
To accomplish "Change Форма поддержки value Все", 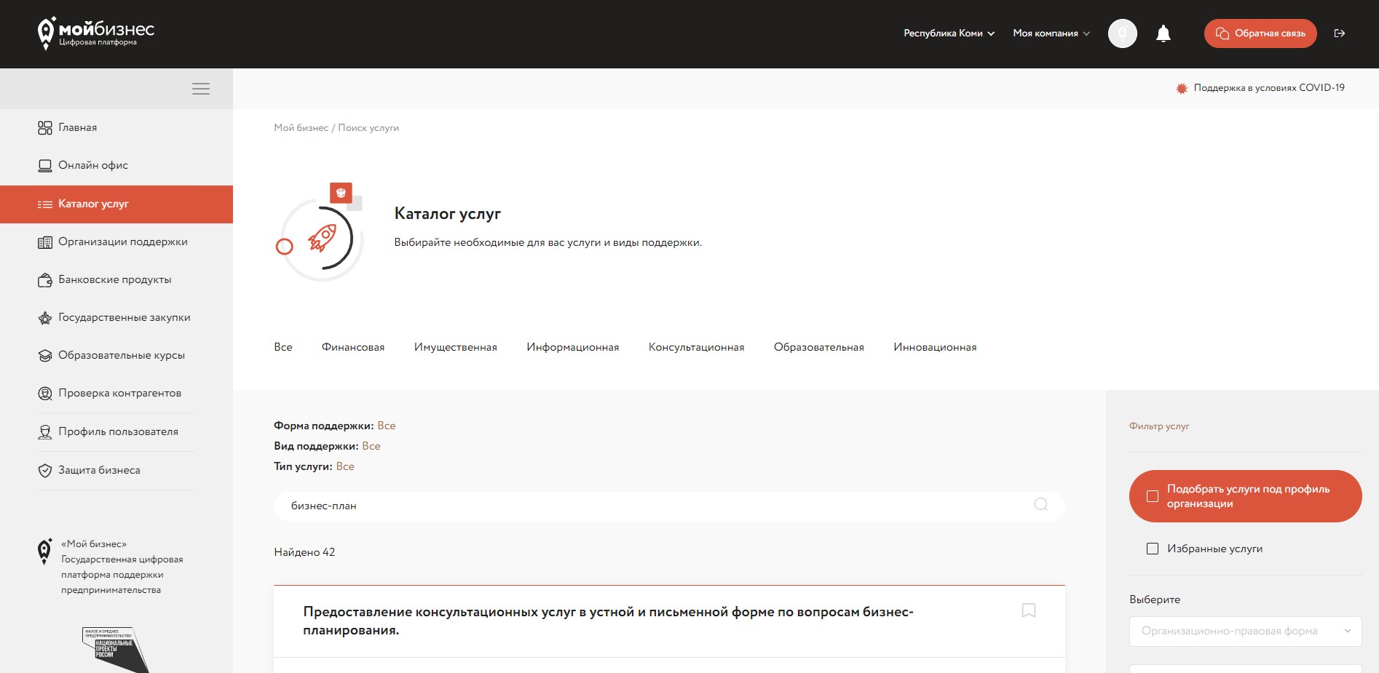I will coord(387,426).
